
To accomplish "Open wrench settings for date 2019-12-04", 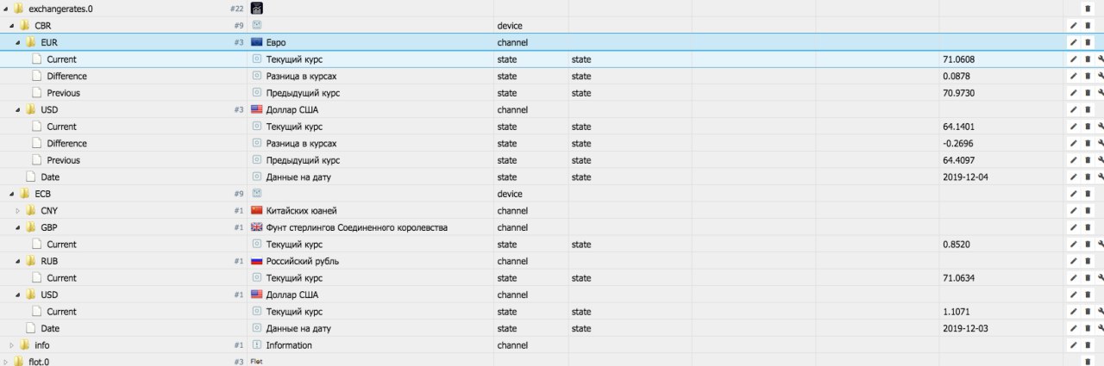I will pos(1101,177).
